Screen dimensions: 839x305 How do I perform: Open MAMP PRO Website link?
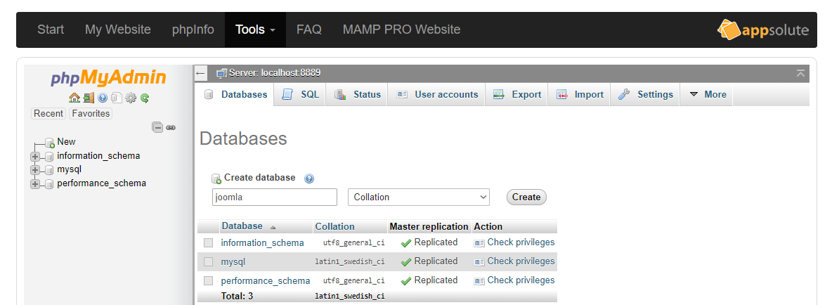pos(401,30)
